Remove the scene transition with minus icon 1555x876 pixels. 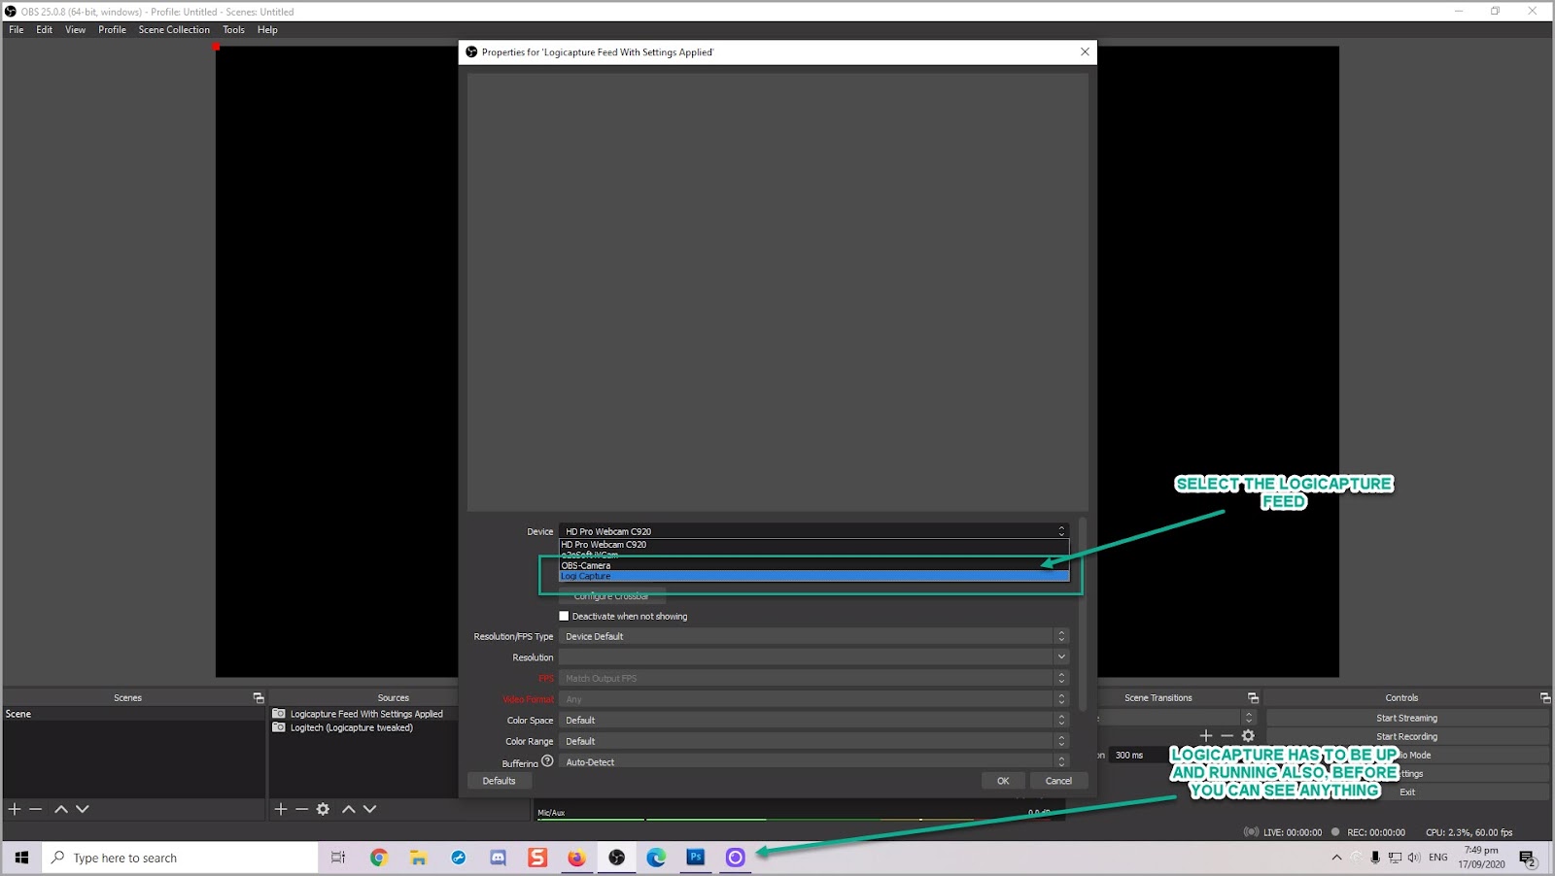(1227, 736)
